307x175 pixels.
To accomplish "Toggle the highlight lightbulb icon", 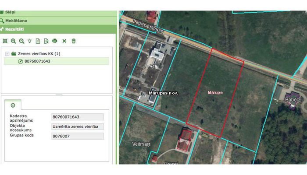I will 30,41.
